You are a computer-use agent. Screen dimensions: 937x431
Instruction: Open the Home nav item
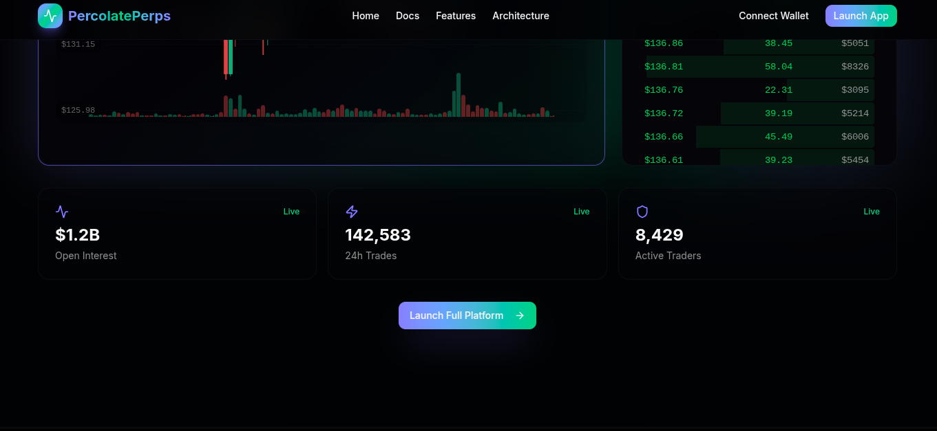(x=366, y=16)
